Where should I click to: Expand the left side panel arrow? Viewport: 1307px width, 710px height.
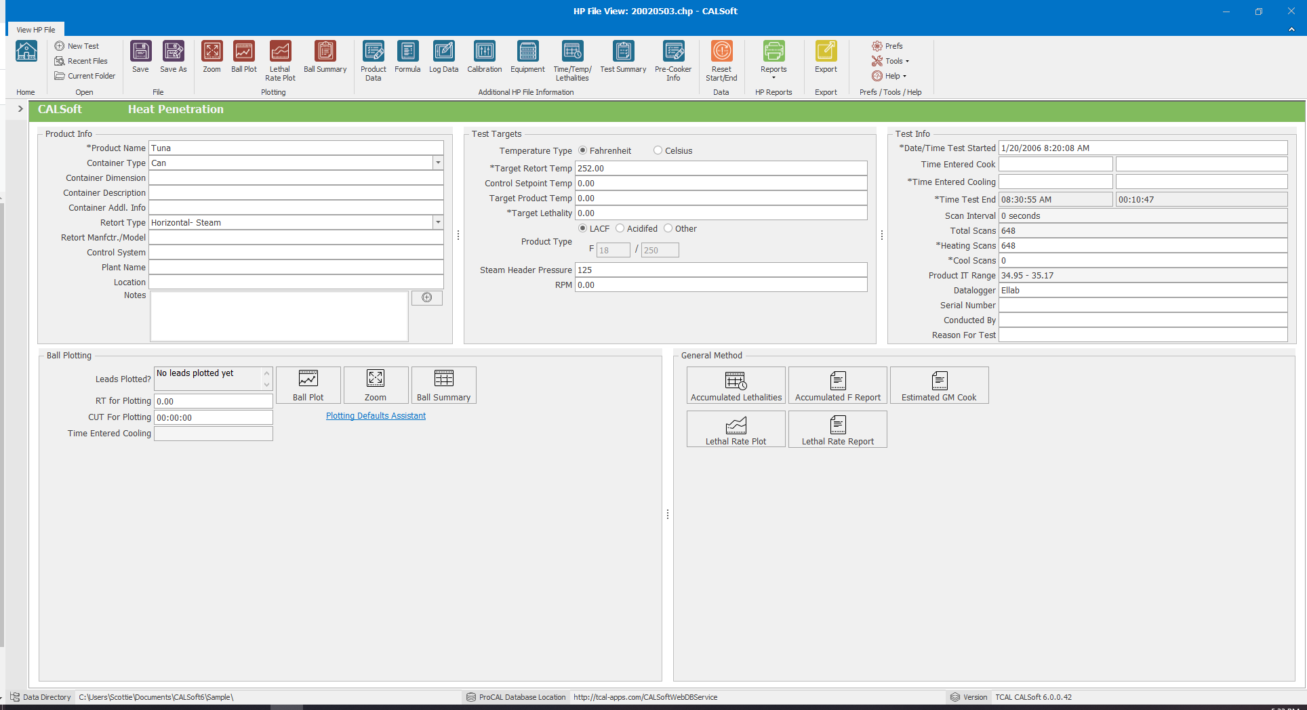tap(20, 108)
